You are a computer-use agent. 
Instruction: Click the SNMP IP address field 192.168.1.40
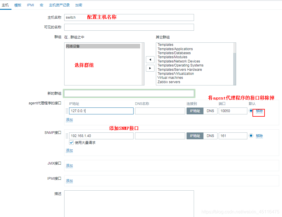pos(101,136)
